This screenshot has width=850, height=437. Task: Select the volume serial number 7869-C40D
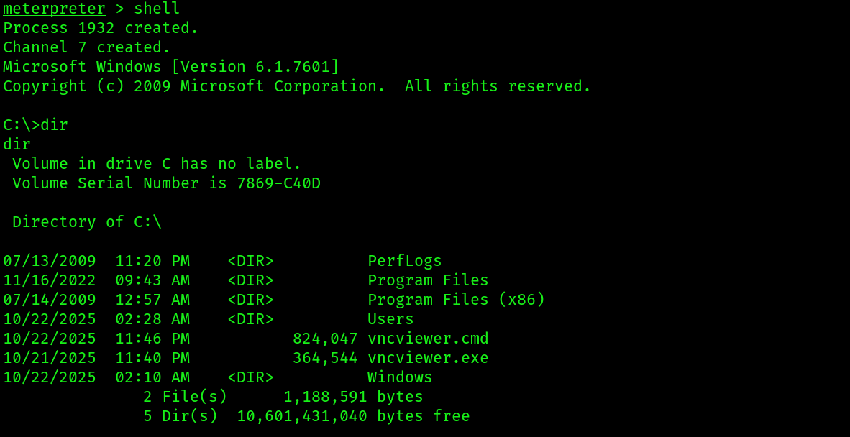[278, 183]
